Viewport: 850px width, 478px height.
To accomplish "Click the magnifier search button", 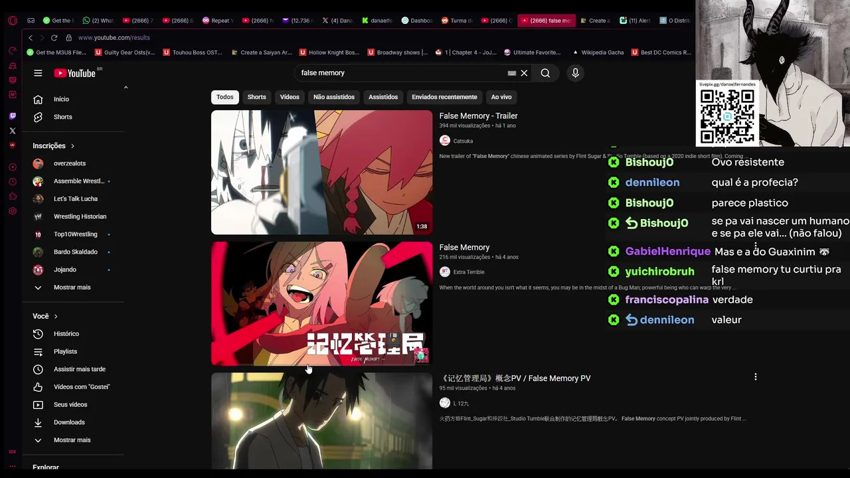I will coord(545,73).
